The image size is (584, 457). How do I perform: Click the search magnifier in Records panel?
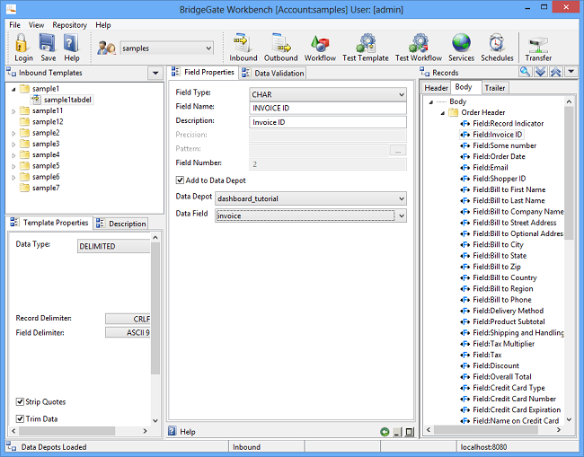[x=526, y=72]
